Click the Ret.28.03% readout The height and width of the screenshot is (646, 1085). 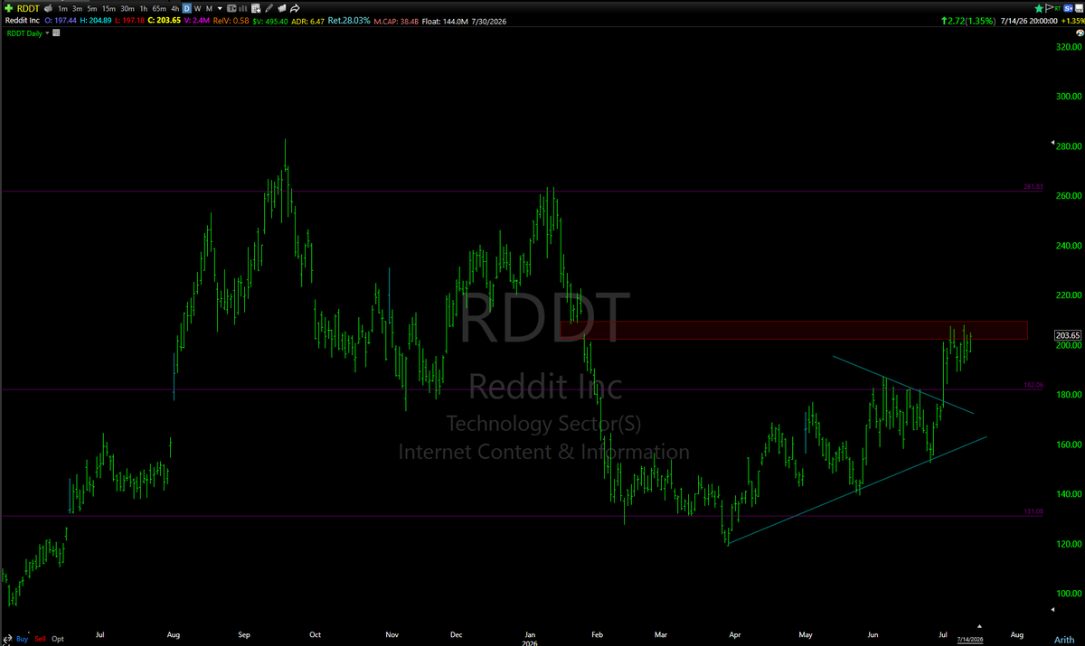point(350,21)
